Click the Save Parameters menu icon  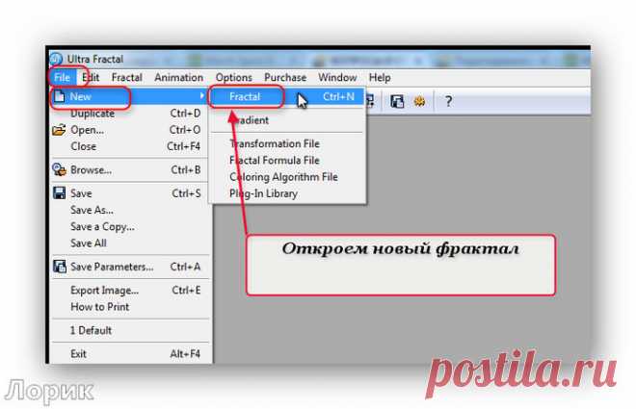(58, 267)
